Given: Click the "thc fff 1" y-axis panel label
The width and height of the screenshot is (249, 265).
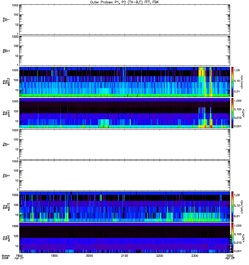Looking at the screenshot, I should (x=6, y=144).
